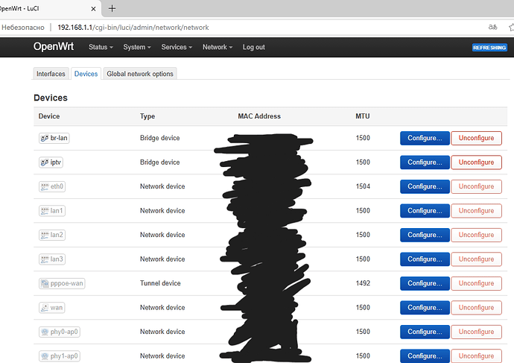The image size is (514, 363).
Task: Click the pppoe-wan tunnel icon
Action: pos(45,283)
